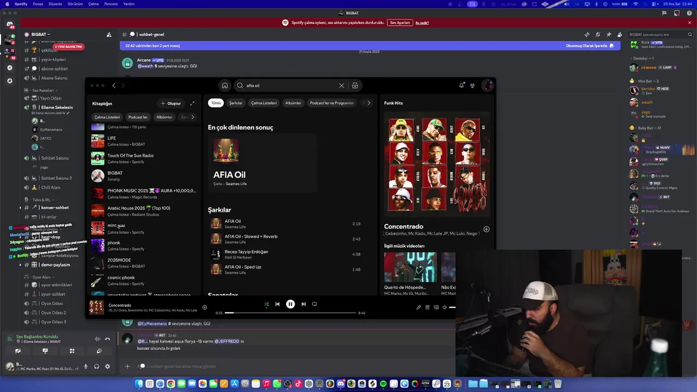Open Discord threads icon in channel header
Viewport: 697px width, 392px height.
586,34
